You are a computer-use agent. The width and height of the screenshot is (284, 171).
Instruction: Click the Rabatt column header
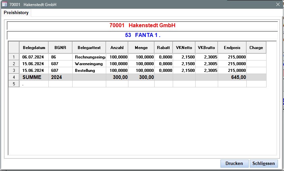tap(164, 48)
